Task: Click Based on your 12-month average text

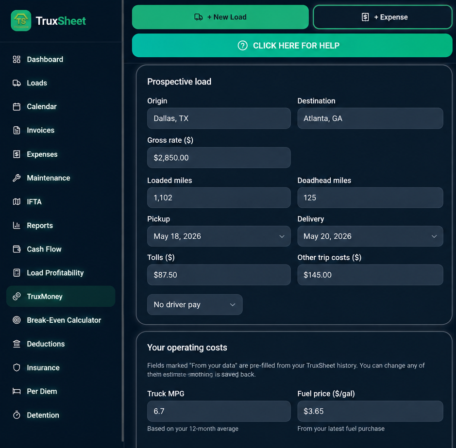Action: click(192, 429)
